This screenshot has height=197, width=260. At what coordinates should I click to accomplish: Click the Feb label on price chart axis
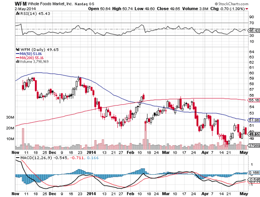130,152
